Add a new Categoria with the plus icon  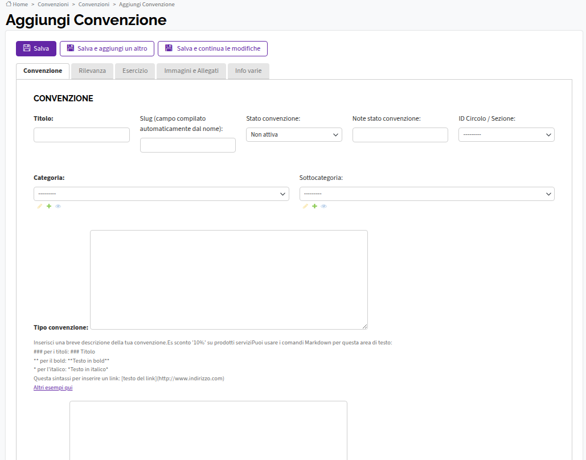tap(49, 206)
